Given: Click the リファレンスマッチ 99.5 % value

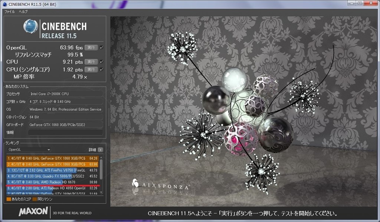Looking at the screenshot, I should 75,55.
